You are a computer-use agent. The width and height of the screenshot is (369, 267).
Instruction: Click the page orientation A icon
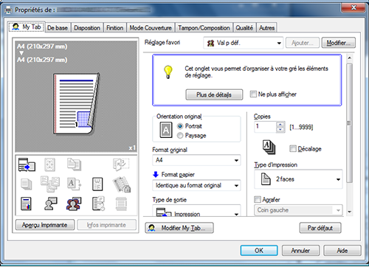coord(166,130)
